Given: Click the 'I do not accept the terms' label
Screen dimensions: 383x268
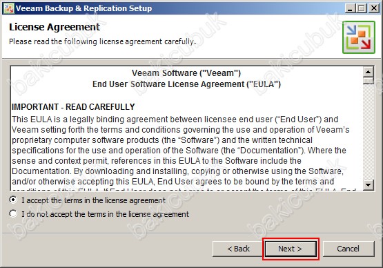Looking at the screenshot, I should coord(105,214).
